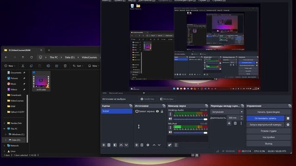Delete selected file in Explorer toolbar
This screenshot has width=296, height=166.
65,65
